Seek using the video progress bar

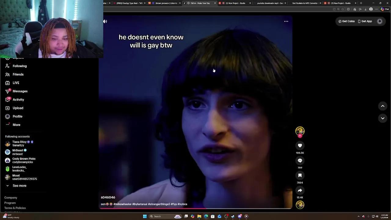point(195,209)
